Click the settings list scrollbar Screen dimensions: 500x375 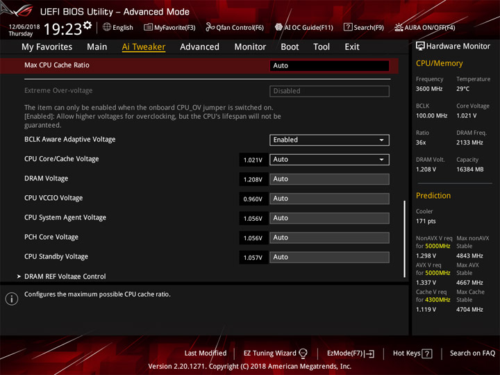(x=405, y=238)
